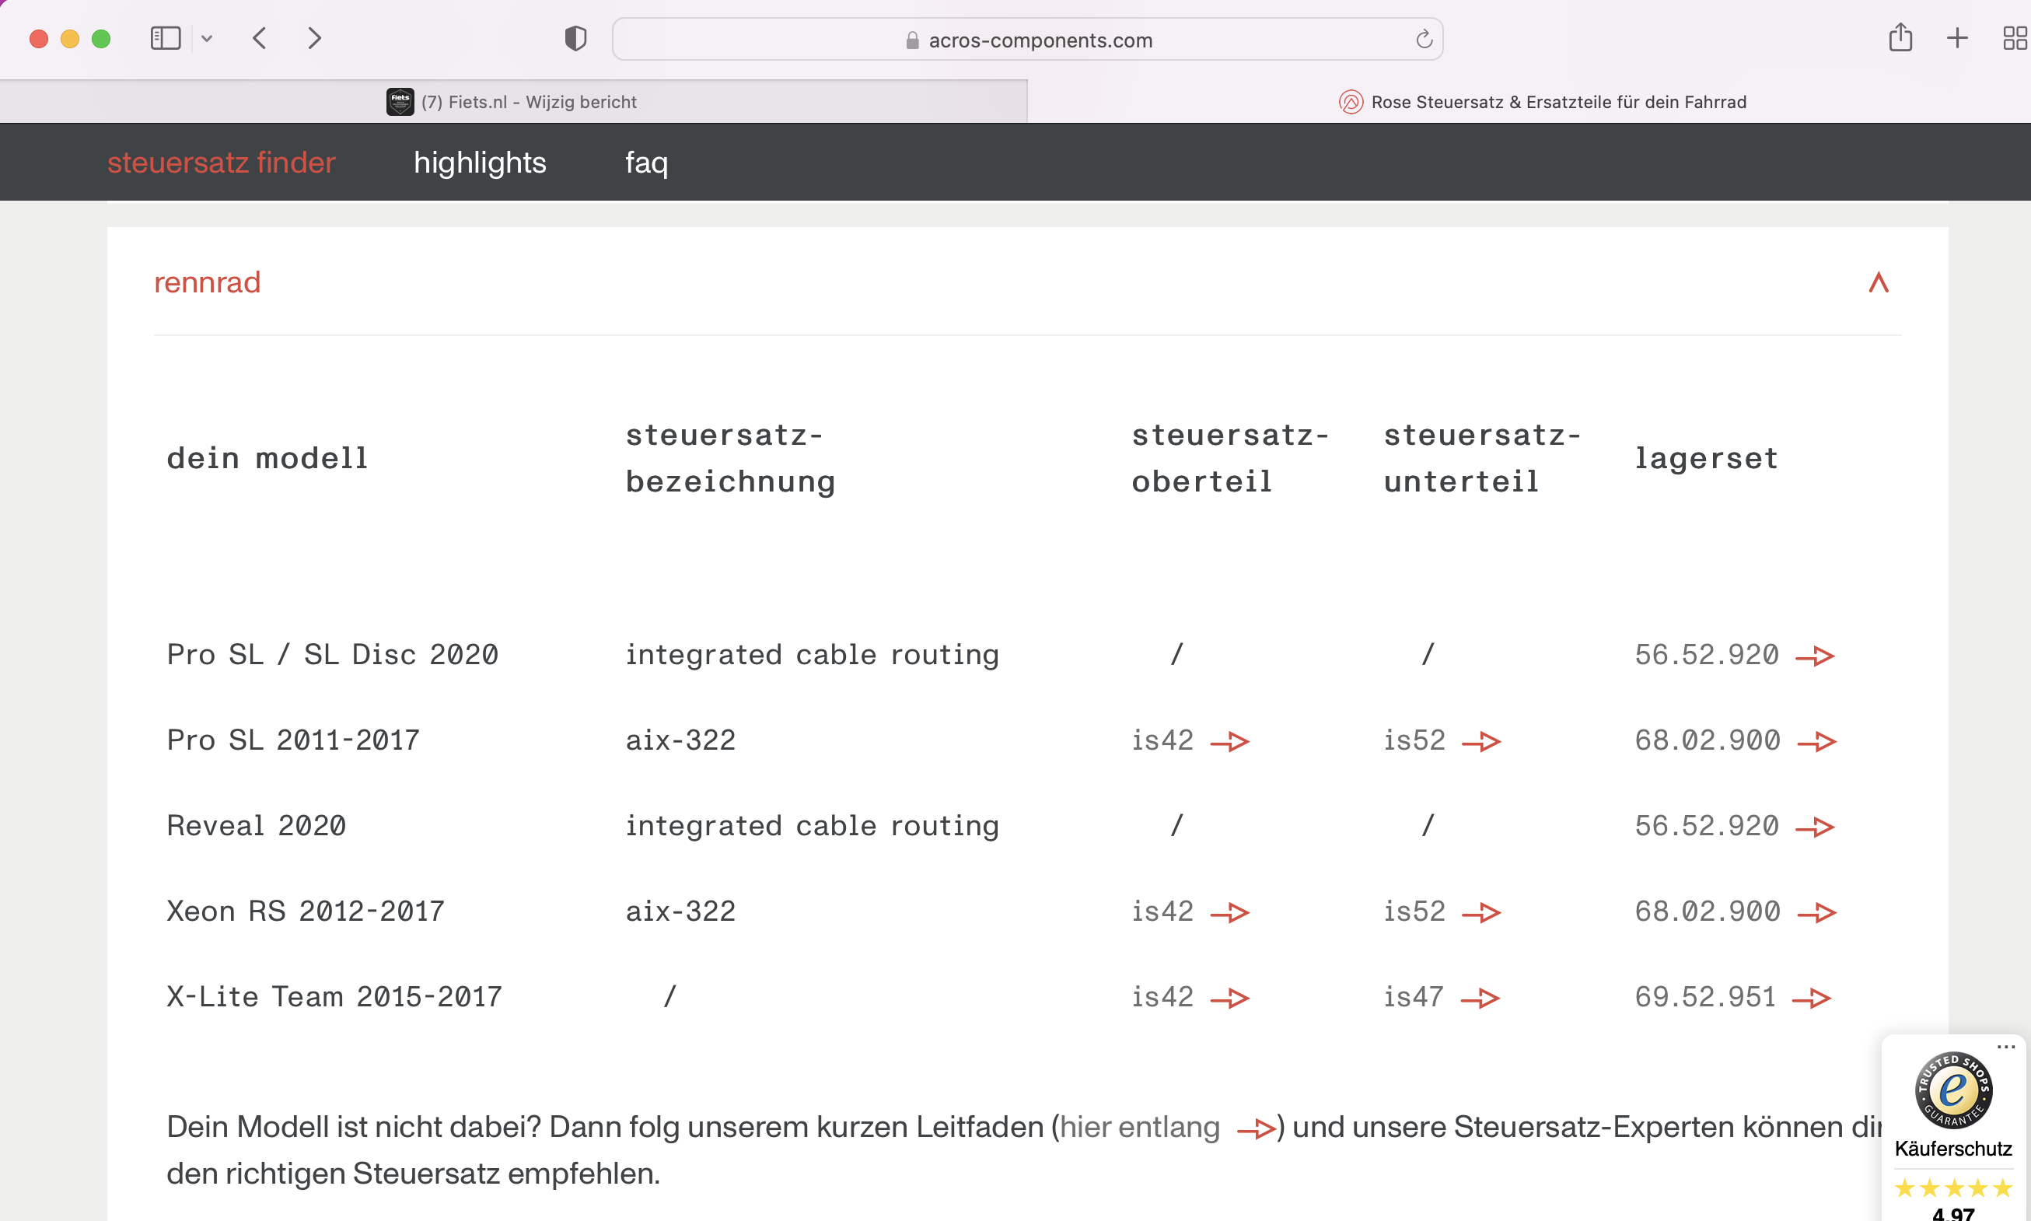Viewport: 2031px width, 1221px height.
Task: Go back to the previous page
Action: point(260,38)
